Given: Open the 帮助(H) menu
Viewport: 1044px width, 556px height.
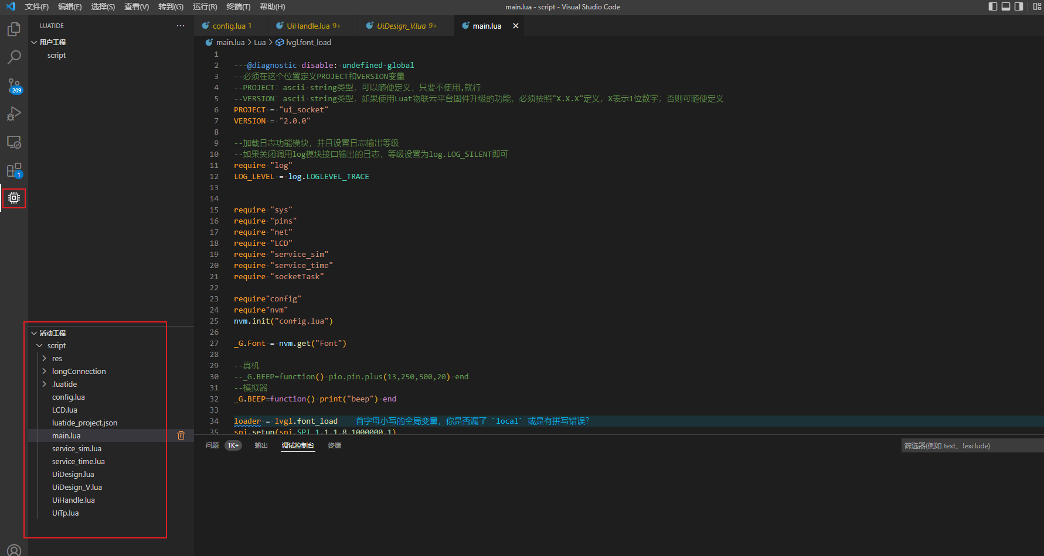Looking at the screenshot, I should pyautogui.click(x=272, y=6).
